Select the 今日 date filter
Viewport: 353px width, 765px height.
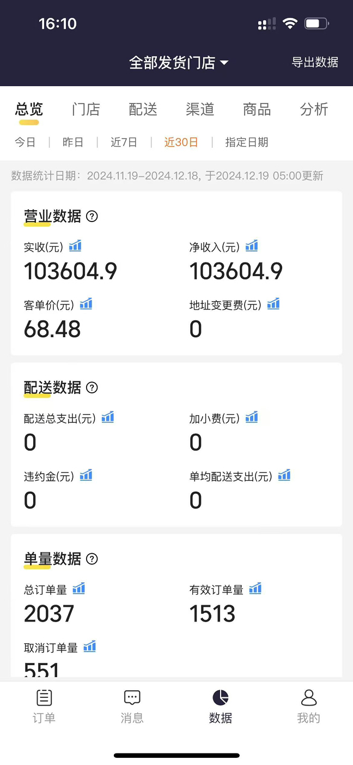click(x=25, y=142)
